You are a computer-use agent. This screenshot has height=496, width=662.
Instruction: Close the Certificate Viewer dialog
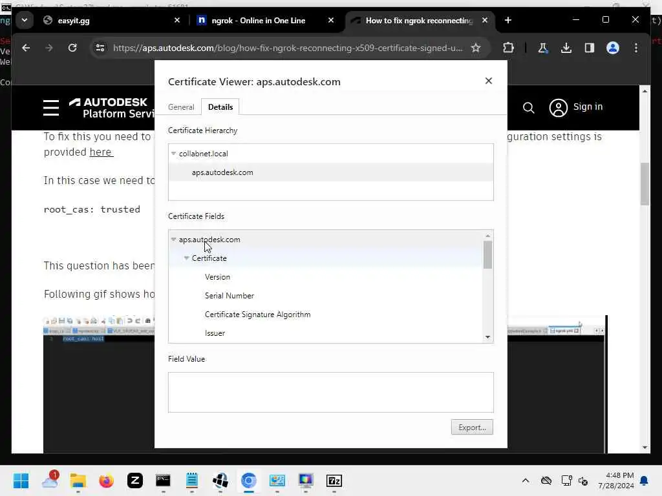tap(489, 81)
